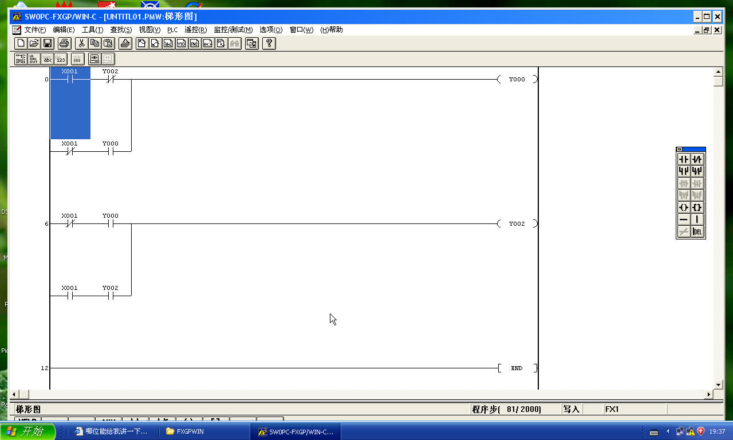Click the FNC find instruction icon

tap(195, 44)
